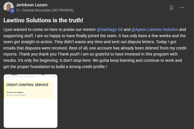Click the 'Lawtino Solutions is the truth!' title
The height and width of the screenshot is (129, 194).
tap(43, 20)
